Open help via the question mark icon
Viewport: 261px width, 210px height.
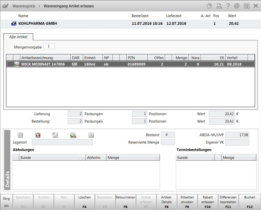pyautogui.click(x=228, y=6)
